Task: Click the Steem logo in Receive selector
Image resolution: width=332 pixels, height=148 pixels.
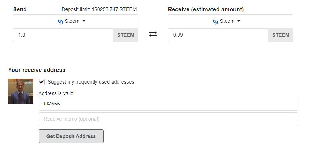Action: click(x=215, y=21)
